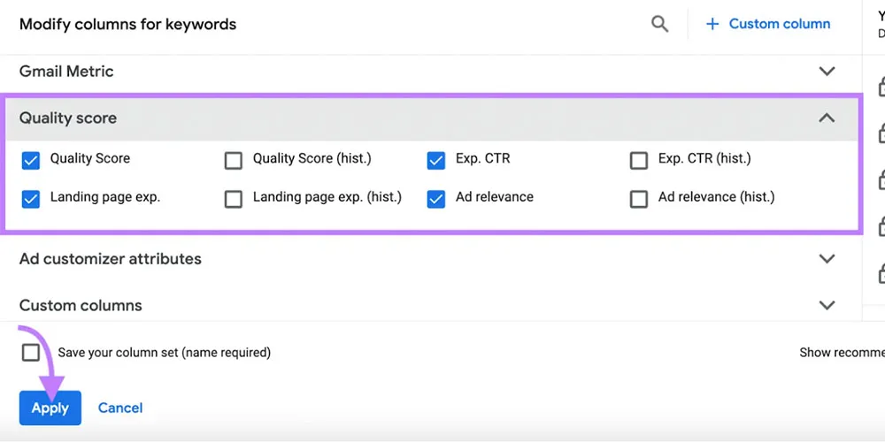Check Save your column set box
The image size is (885, 442).
tap(31, 353)
